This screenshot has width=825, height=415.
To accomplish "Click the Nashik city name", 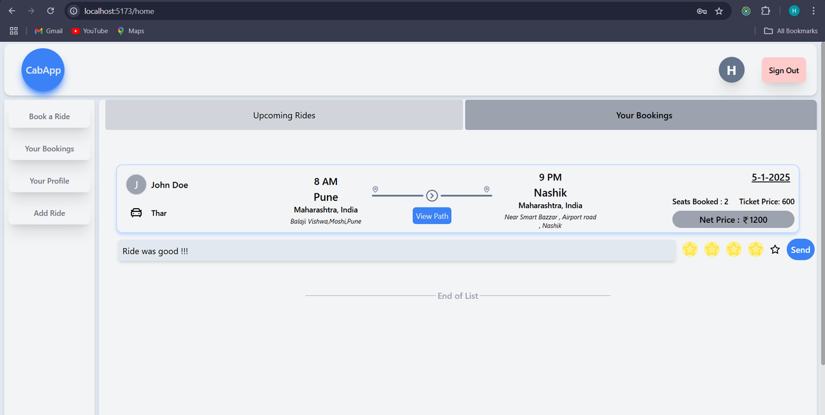I will pos(550,193).
